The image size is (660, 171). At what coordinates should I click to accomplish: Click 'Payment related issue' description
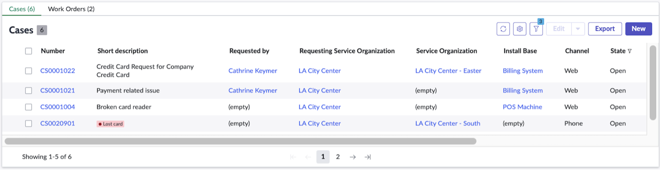click(x=128, y=91)
